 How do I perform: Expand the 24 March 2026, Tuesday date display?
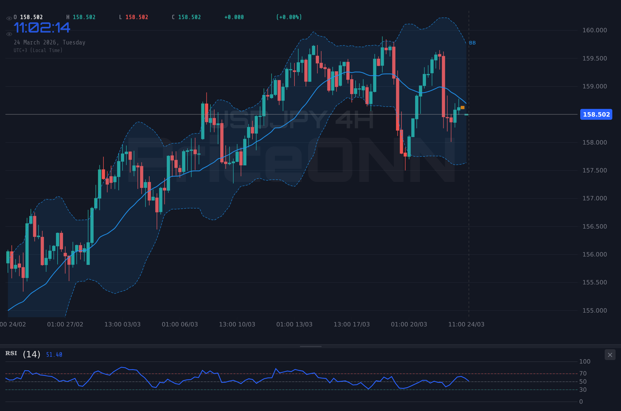point(50,42)
